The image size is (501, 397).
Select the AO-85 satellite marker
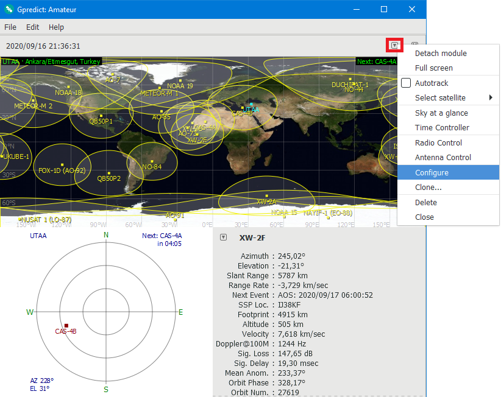point(162,111)
